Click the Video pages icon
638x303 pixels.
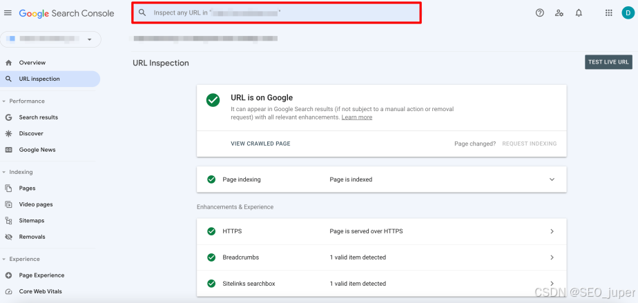click(8, 204)
